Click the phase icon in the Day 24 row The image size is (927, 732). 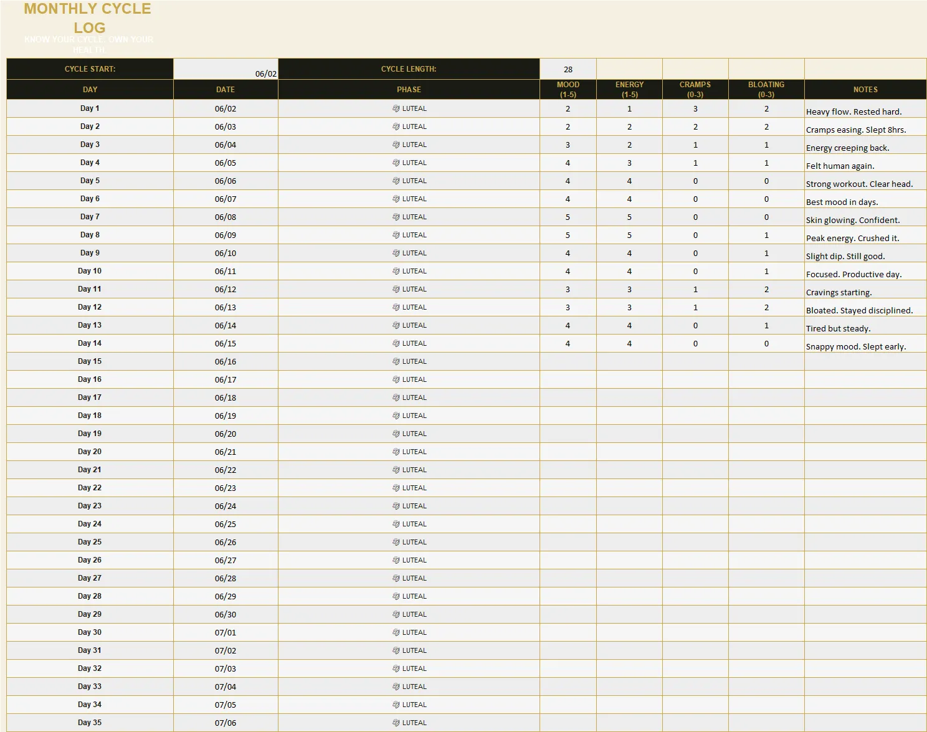pyautogui.click(x=396, y=524)
